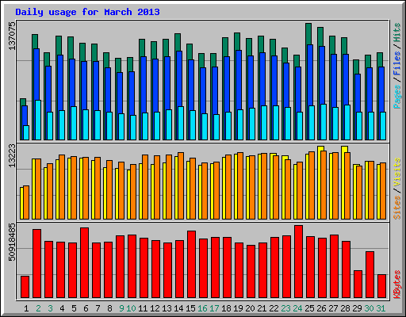Select the short green hits bar for day 1
406x317 pixels.
[23, 102]
